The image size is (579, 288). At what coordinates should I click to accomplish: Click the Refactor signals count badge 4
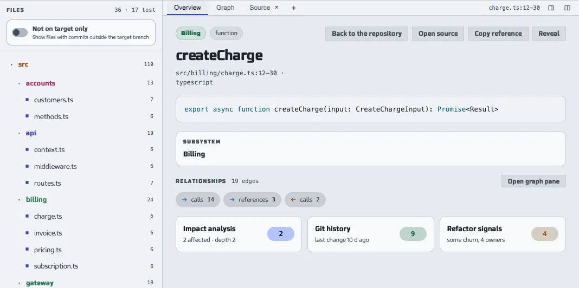click(545, 234)
